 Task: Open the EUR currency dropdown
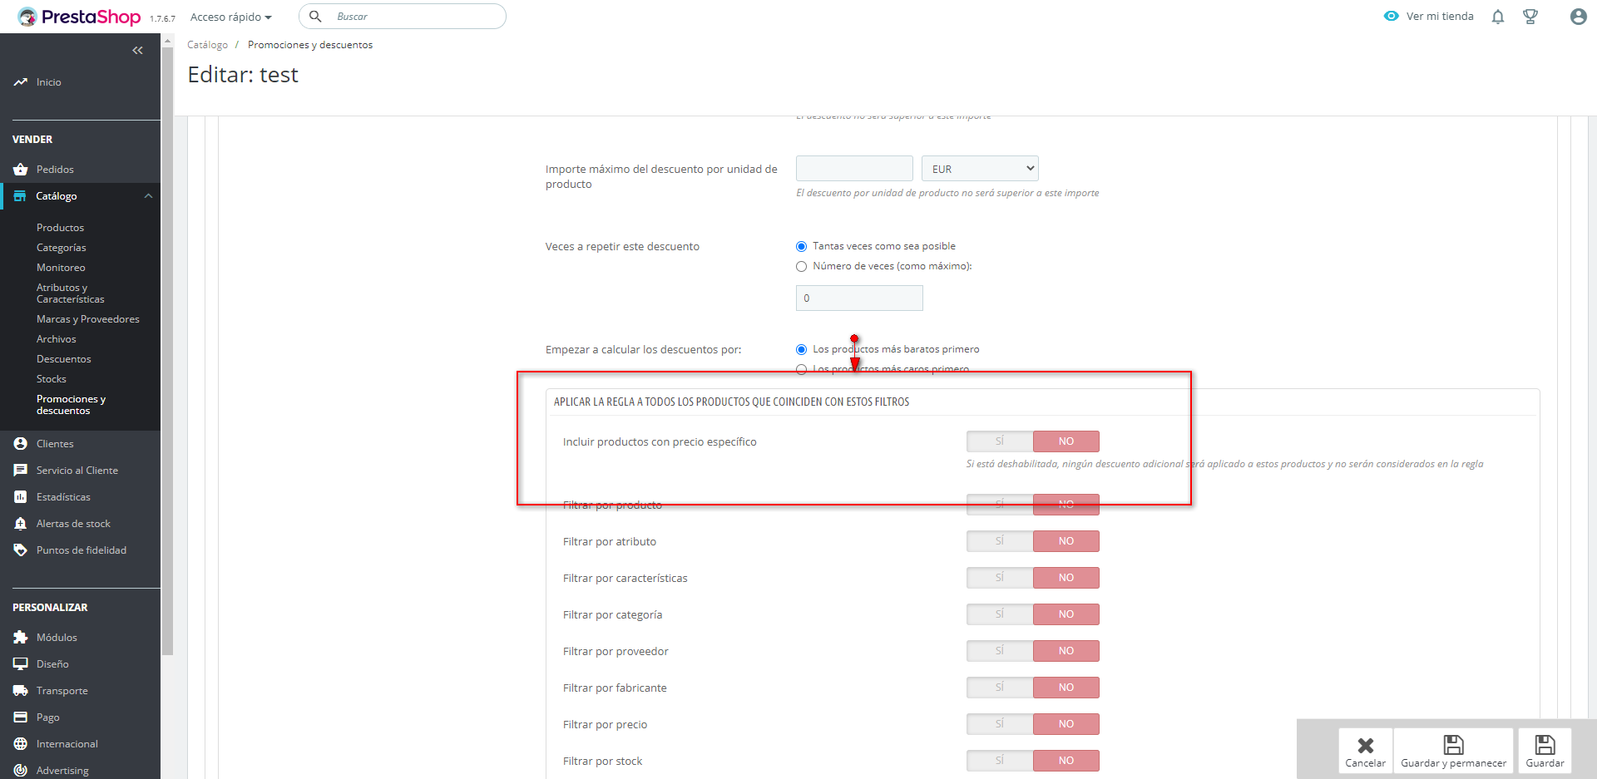[980, 169]
